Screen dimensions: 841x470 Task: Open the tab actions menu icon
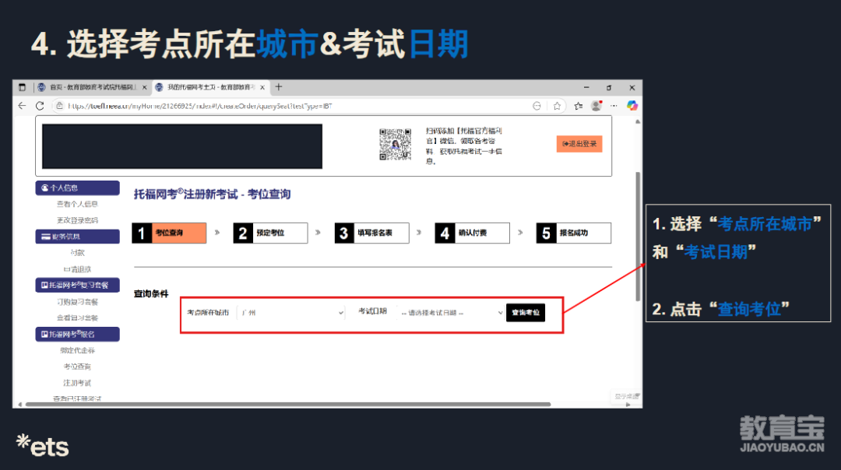click(x=22, y=87)
